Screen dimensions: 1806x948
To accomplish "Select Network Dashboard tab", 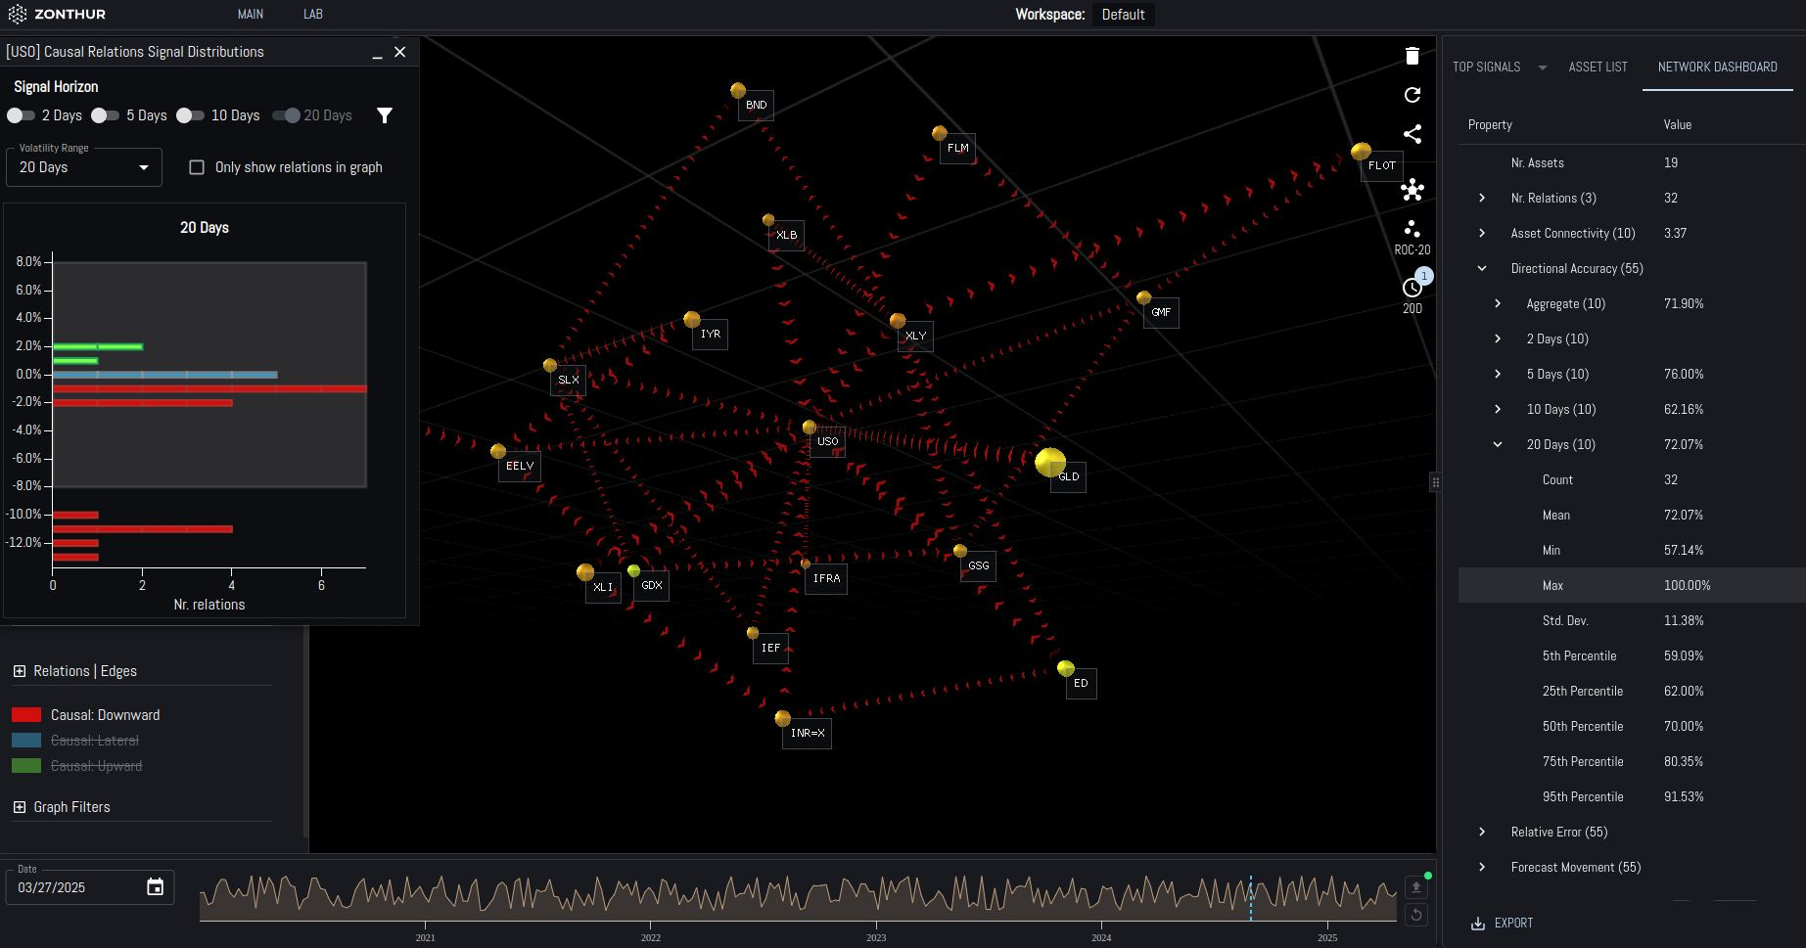I will click(x=1717, y=67).
